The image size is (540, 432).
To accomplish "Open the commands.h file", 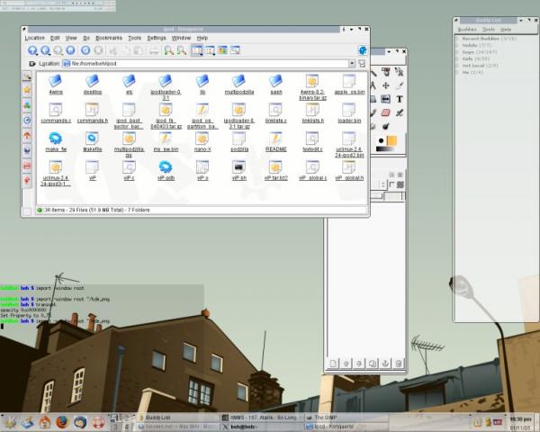I will (93, 113).
